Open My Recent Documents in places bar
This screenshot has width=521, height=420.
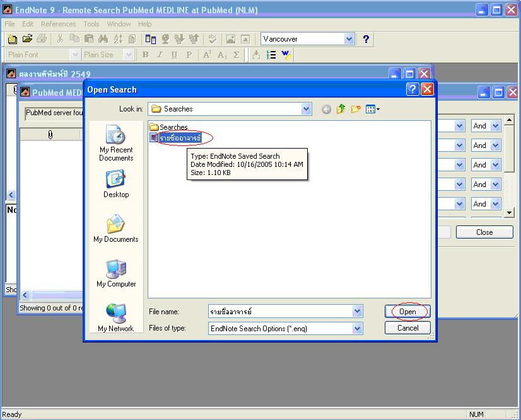pyautogui.click(x=116, y=143)
